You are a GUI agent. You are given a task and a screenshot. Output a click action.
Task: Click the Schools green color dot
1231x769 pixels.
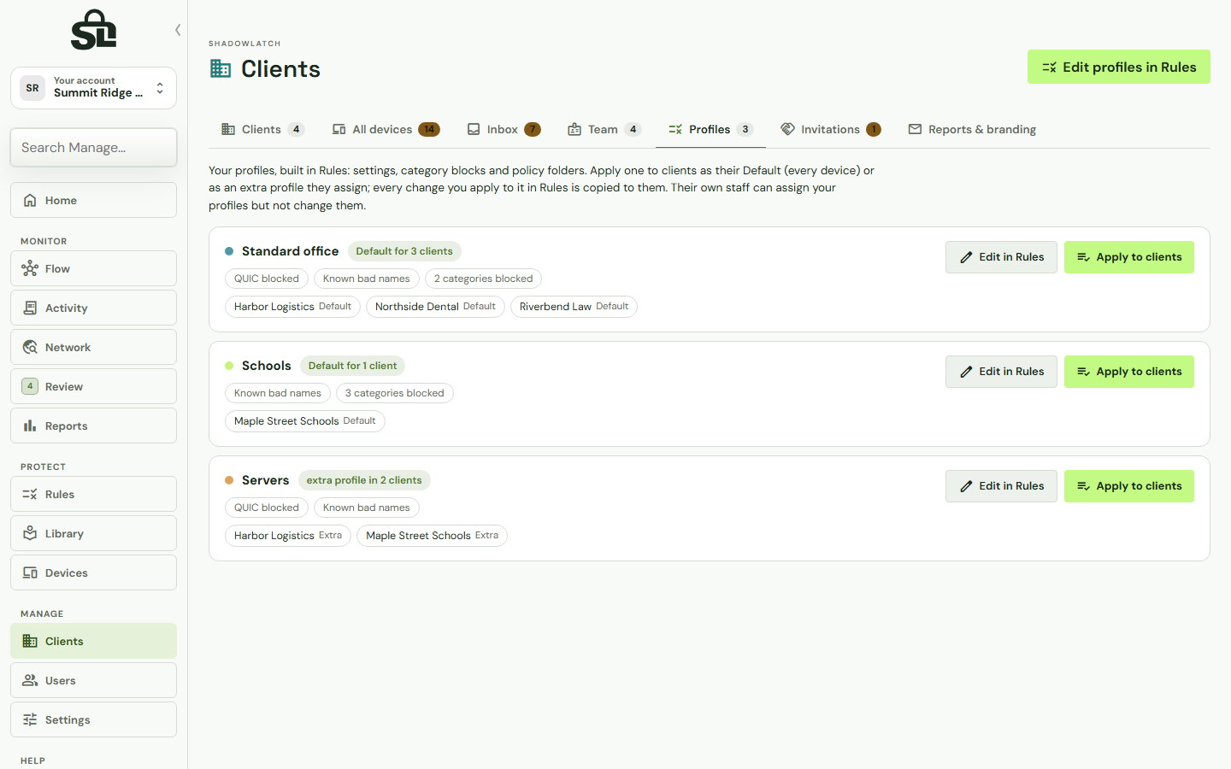229,366
